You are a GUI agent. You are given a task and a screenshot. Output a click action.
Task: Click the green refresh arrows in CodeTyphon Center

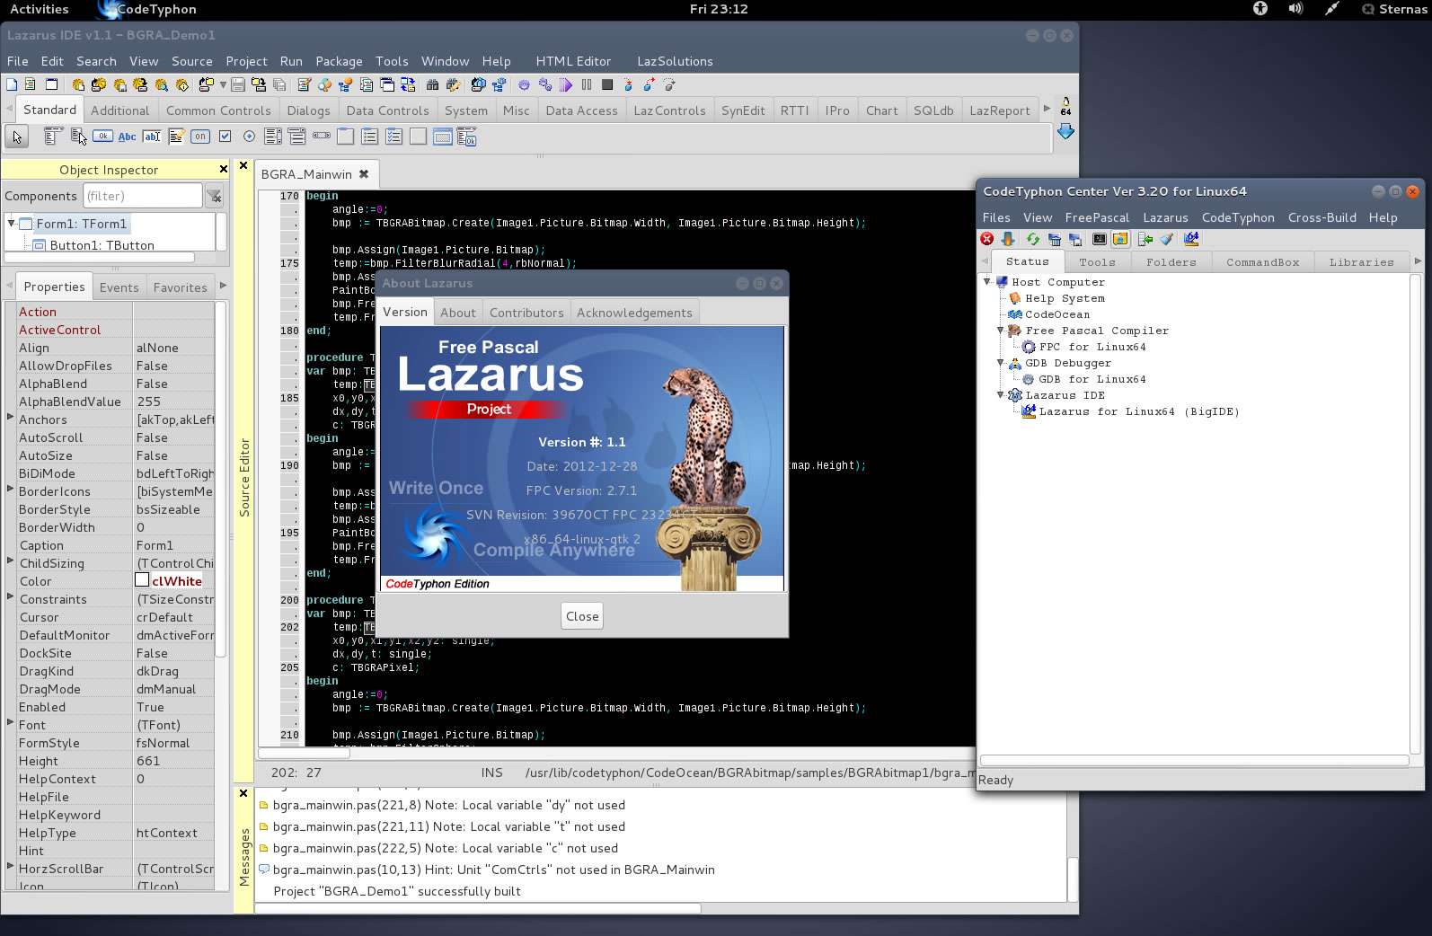click(1032, 239)
